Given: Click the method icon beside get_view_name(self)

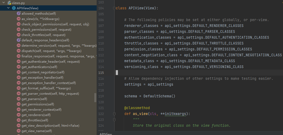Looking at the screenshot, I should [19, 131].
